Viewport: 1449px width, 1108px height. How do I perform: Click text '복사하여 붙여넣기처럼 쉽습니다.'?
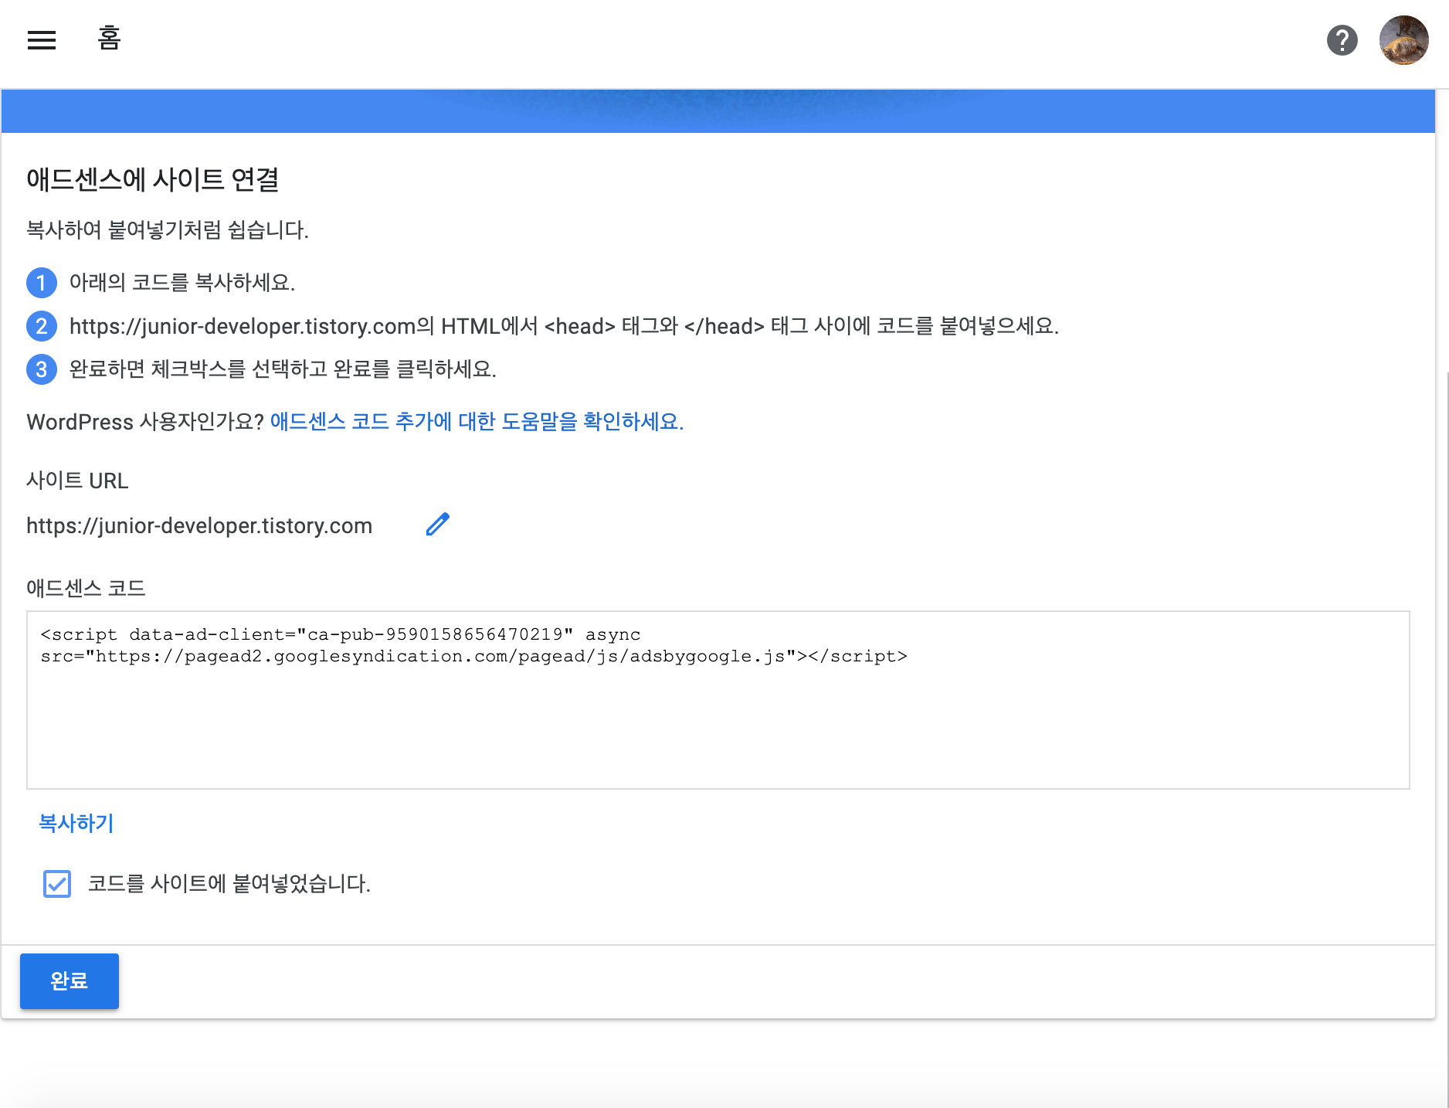click(168, 230)
